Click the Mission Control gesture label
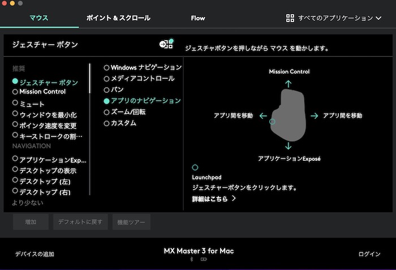This screenshot has width=396, height=270. coord(289,71)
